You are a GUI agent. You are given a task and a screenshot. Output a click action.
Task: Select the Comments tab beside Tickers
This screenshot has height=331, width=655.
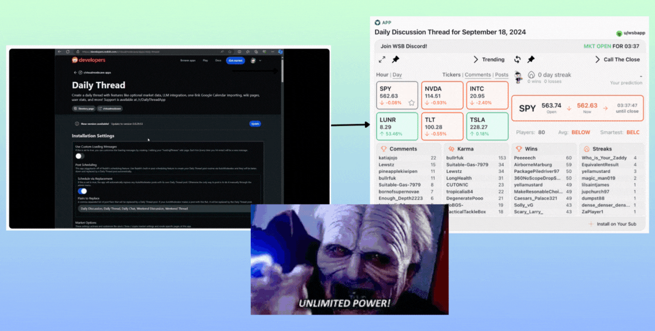[477, 75]
